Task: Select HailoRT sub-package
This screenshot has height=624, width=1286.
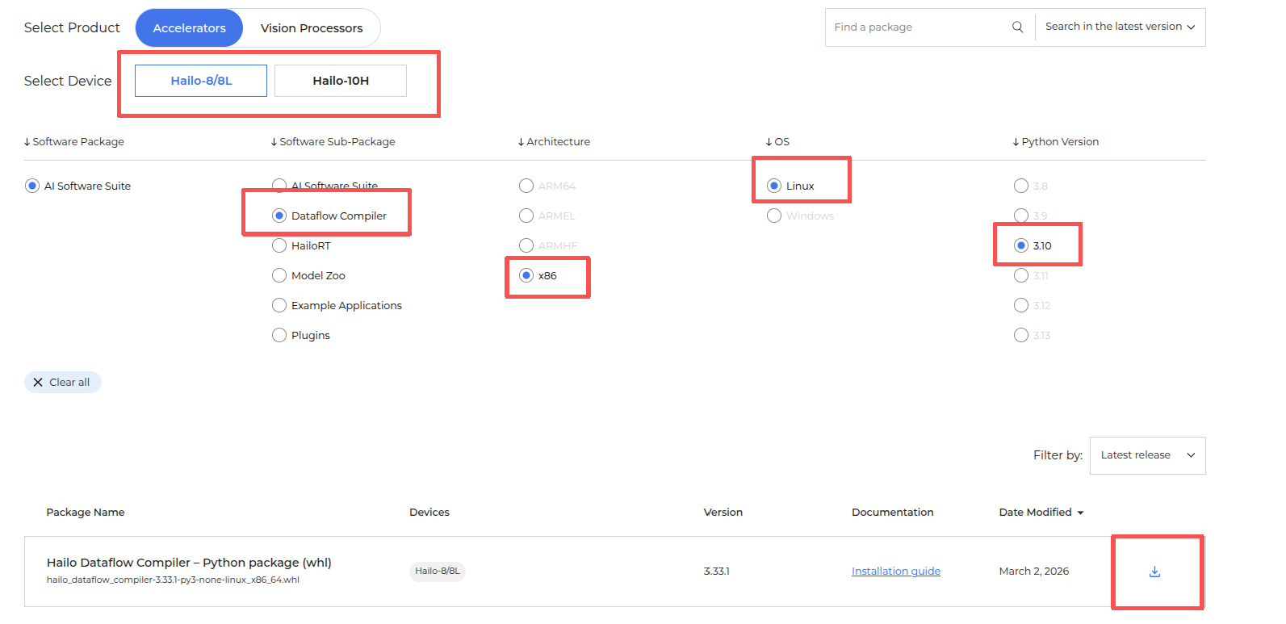Action: (279, 245)
